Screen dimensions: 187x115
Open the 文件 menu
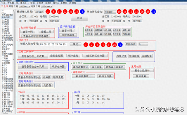(x=3, y=3)
